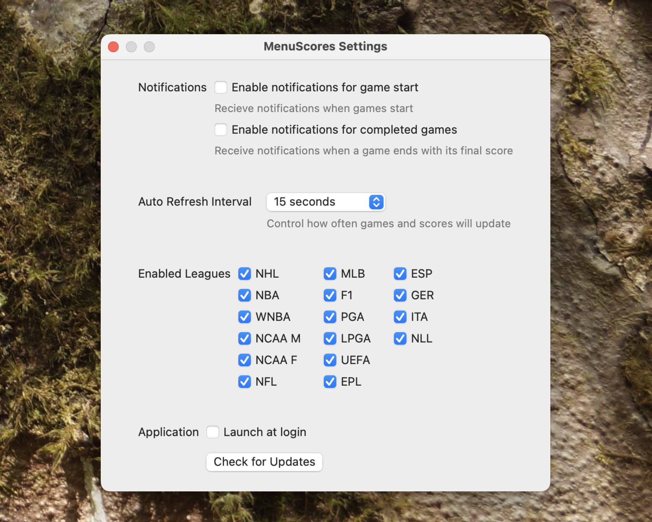This screenshot has height=522, width=652.
Task: Disable the LPGA league
Action: [330, 338]
